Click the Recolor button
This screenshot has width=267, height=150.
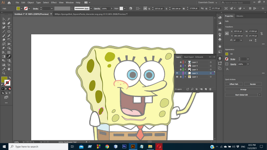253,84
